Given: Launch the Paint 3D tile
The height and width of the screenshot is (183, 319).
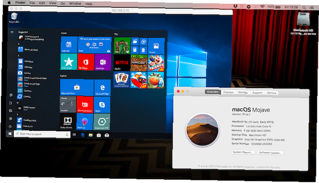Looking at the screenshot, I should 85,122.
